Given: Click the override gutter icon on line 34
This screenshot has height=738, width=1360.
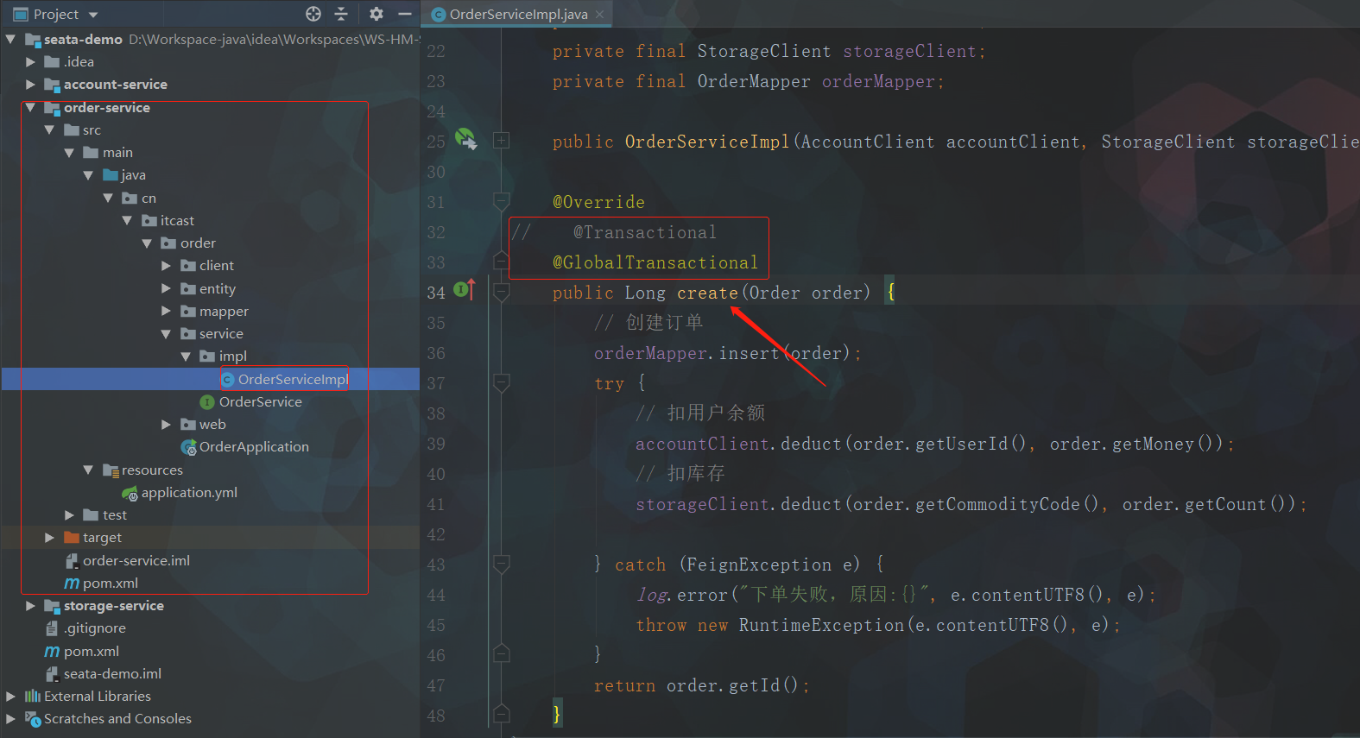Looking at the screenshot, I should click(465, 290).
